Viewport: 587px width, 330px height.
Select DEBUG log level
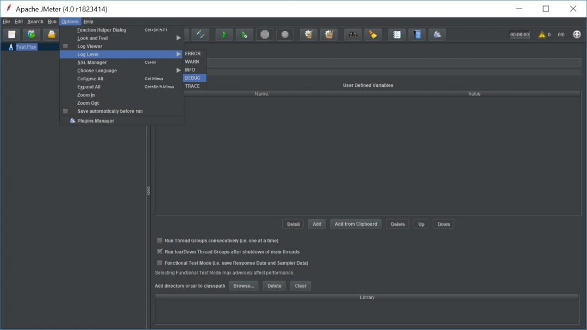pos(194,78)
